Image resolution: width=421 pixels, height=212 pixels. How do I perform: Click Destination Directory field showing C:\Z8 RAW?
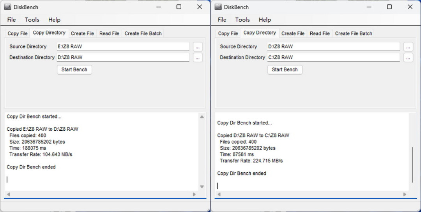[x=333, y=57]
